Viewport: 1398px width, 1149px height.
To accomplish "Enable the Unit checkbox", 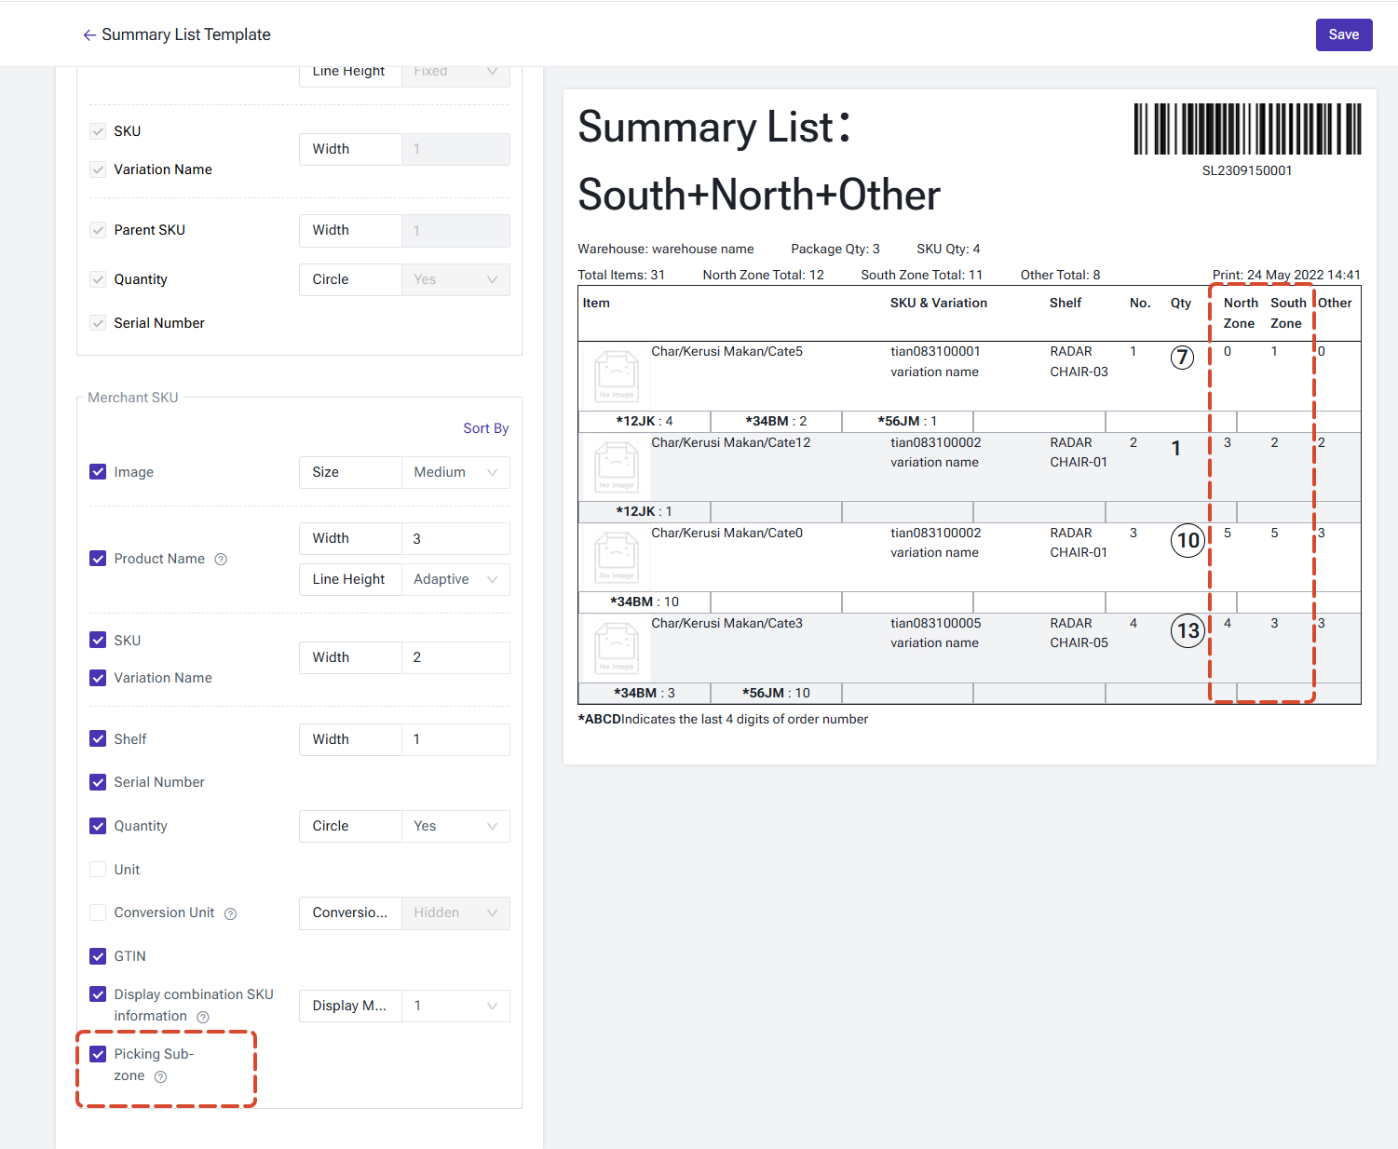I will point(98,870).
